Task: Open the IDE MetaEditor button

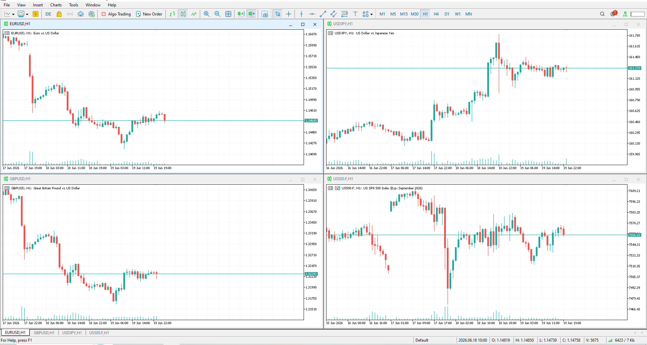Action: point(48,14)
